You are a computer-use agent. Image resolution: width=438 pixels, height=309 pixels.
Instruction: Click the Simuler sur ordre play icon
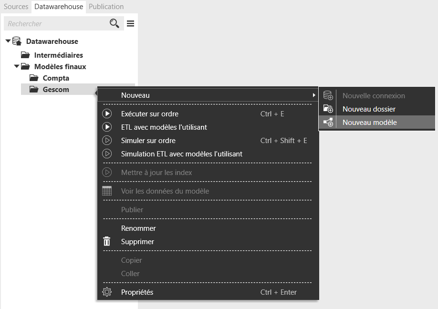107,140
